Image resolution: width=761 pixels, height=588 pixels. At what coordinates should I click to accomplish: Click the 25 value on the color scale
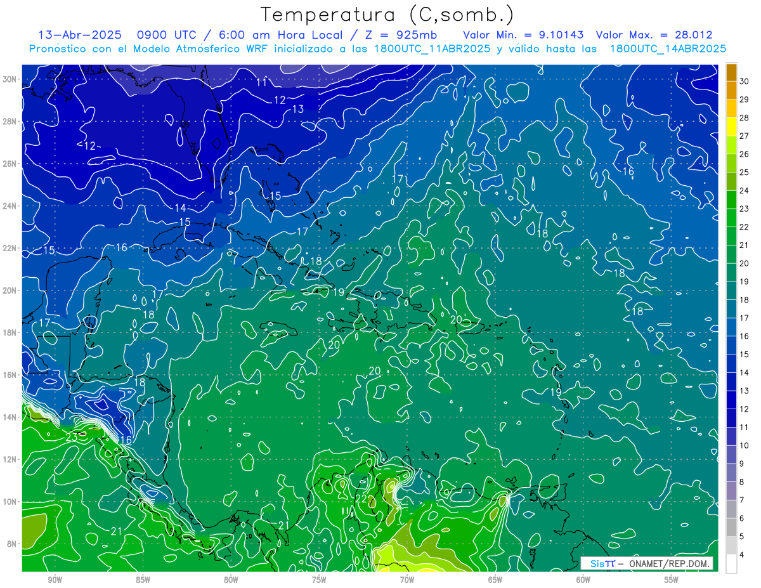pos(744,173)
